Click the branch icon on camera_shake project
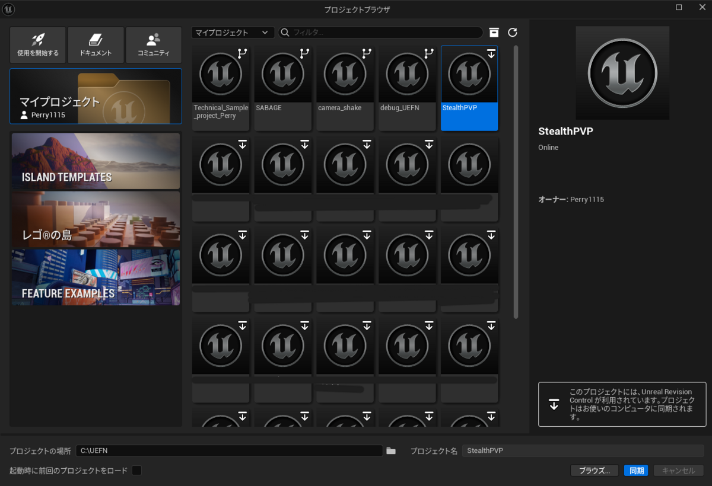This screenshot has height=486, width=712. [x=367, y=53]
